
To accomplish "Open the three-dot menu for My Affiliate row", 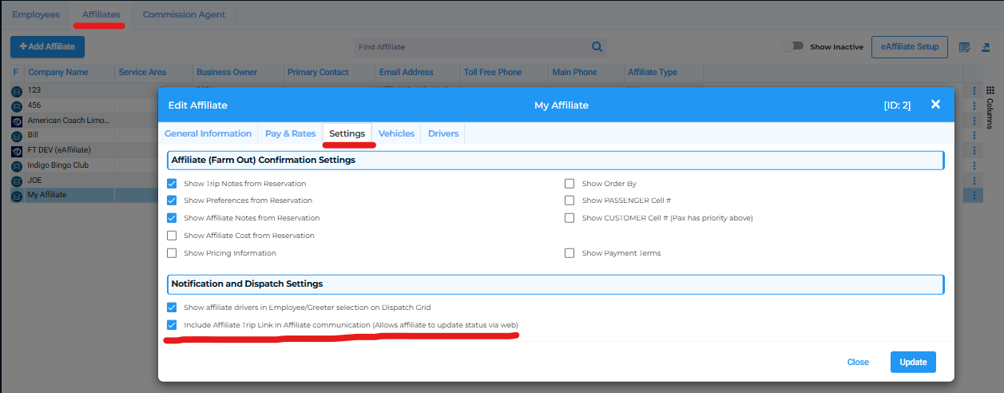I will coord(974,195).
